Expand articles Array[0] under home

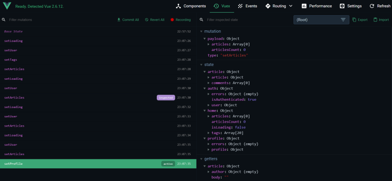pyautogui.click(x=209, y=116)
